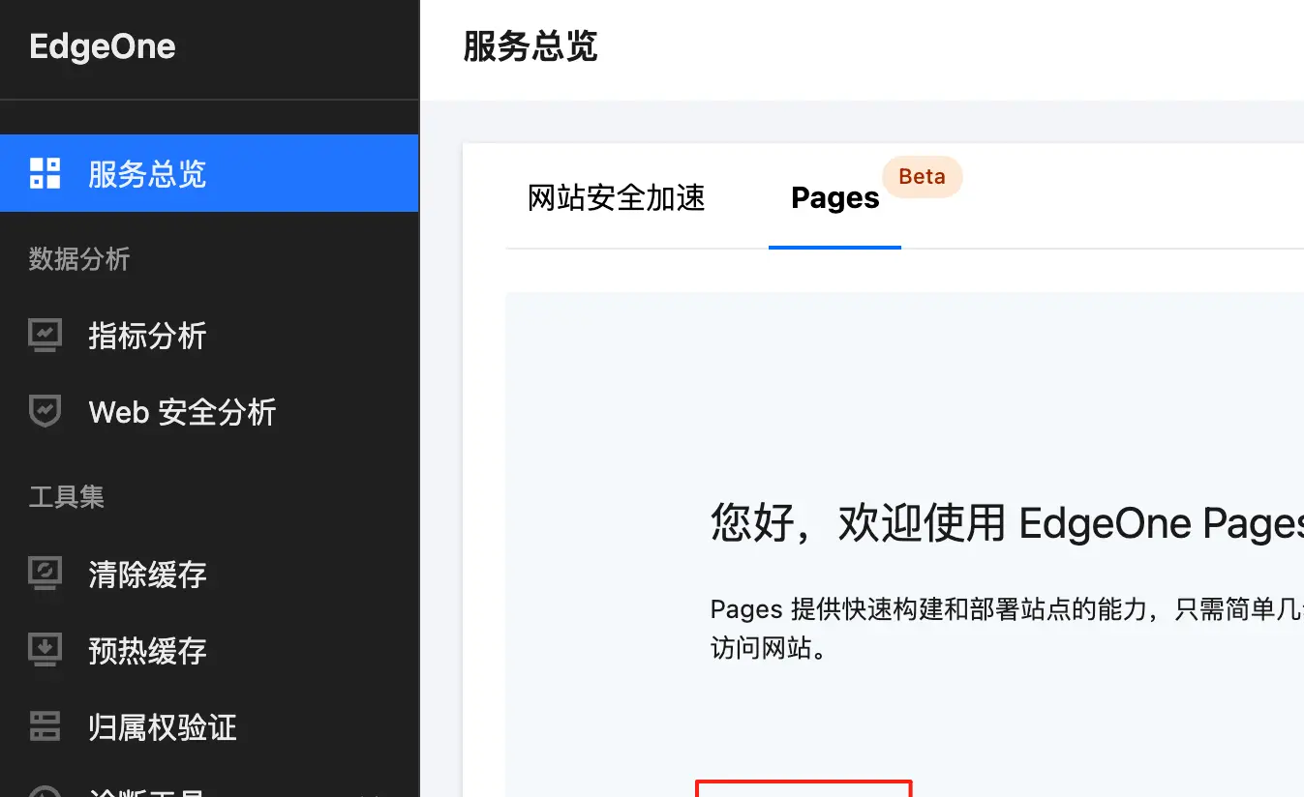Click the EdgeOne logo
1304x797 pixels.
pyautogui.click(x=103, y=45)
